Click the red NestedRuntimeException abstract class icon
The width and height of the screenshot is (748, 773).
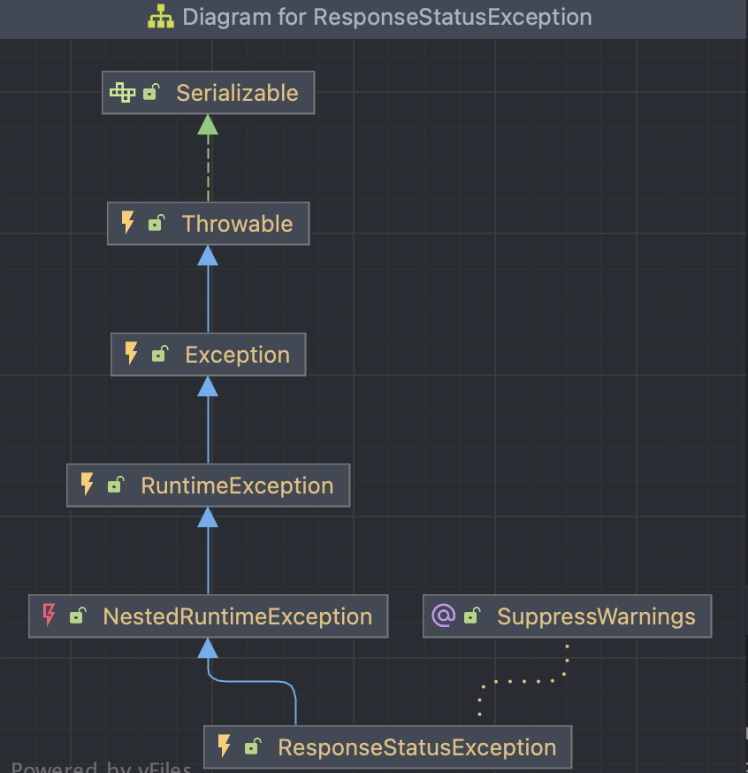tap(50, 616)
